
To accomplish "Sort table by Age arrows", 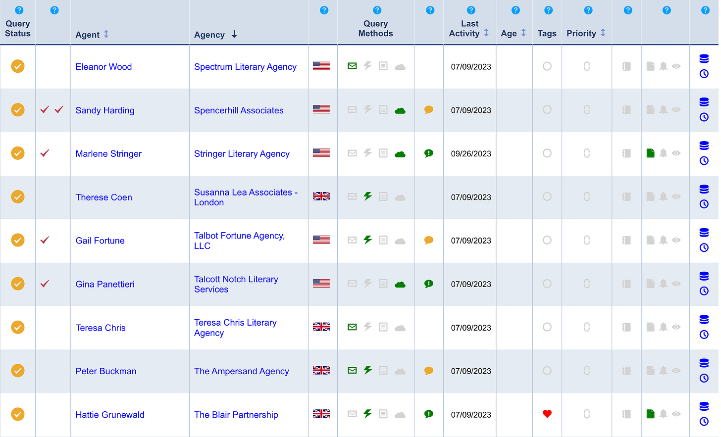I will (x=523, y=33).
